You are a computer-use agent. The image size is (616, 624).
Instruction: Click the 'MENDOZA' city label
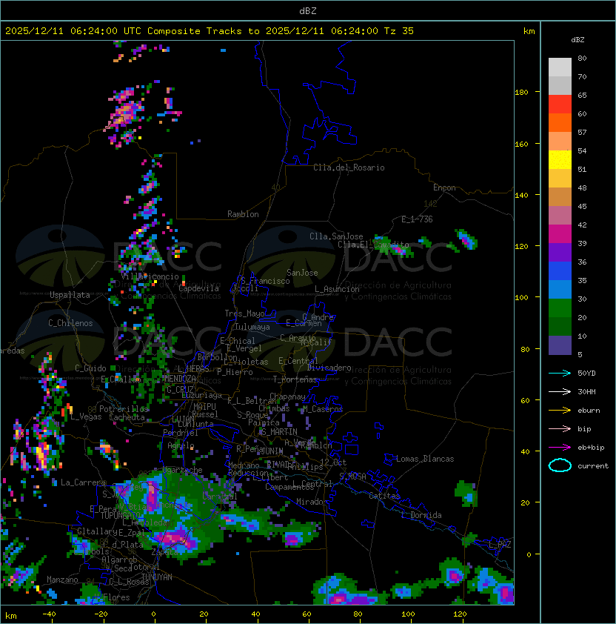pyautogui.click(x=180, y=379)
